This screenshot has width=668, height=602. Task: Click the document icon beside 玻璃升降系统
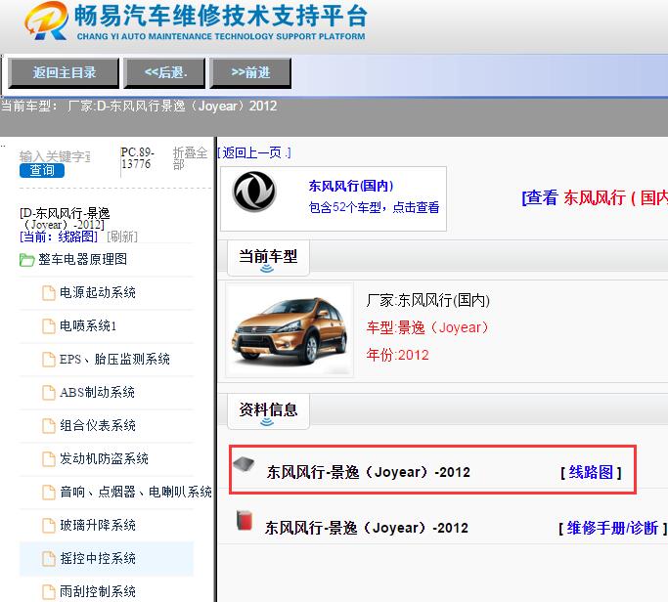click(x=49, y=526)
